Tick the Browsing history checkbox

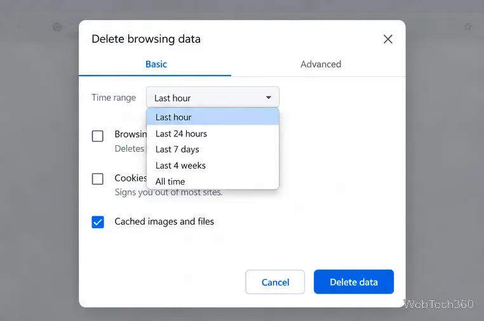98,136
